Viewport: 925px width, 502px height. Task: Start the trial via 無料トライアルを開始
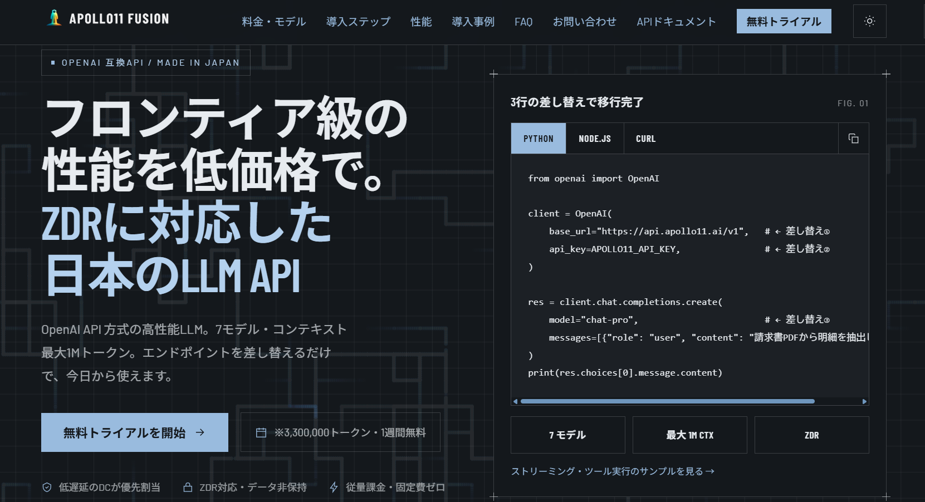[135, 432]
